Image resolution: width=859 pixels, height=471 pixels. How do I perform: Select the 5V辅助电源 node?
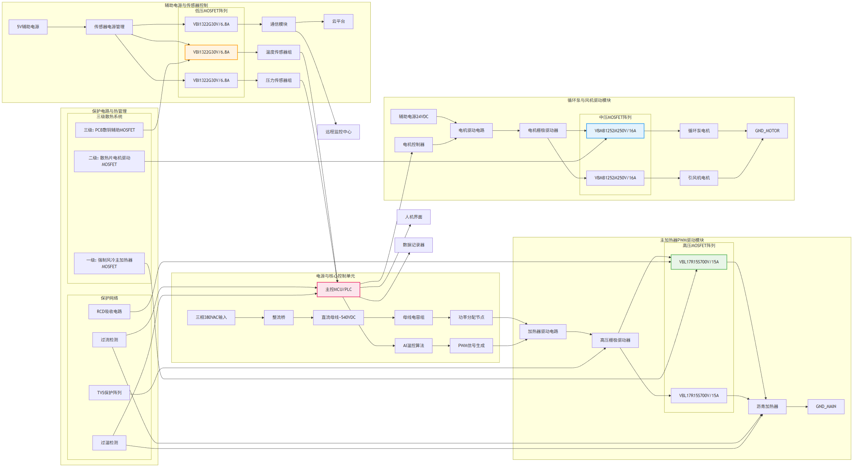[28, 27]
